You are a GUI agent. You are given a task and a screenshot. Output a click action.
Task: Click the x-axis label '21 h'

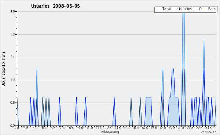tap(190, 128)
